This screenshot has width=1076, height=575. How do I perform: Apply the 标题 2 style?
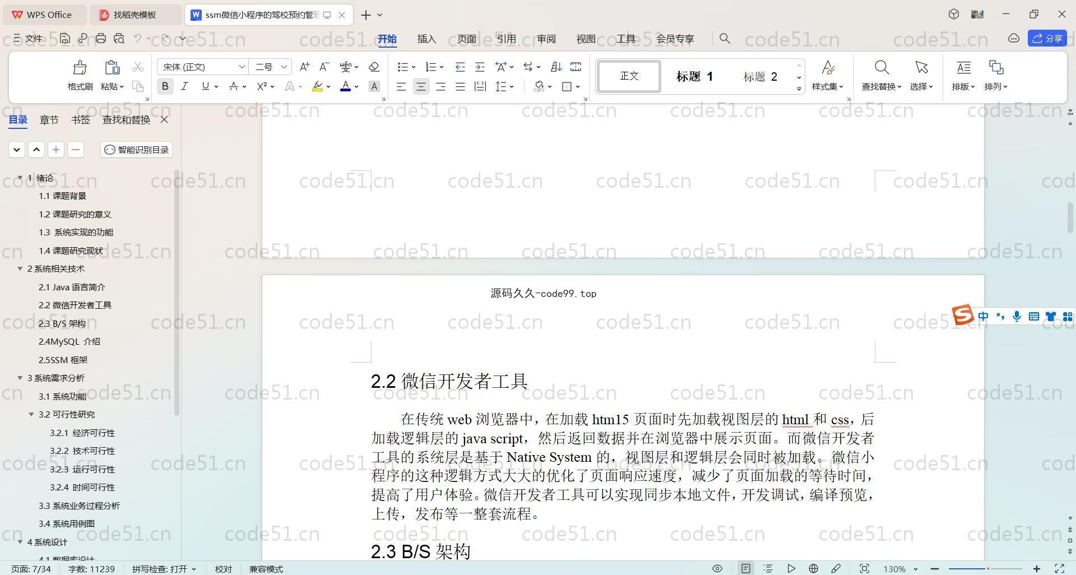760,76
